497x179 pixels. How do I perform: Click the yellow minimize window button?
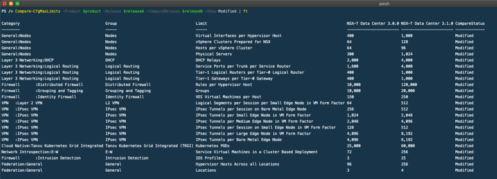(11, 3)
